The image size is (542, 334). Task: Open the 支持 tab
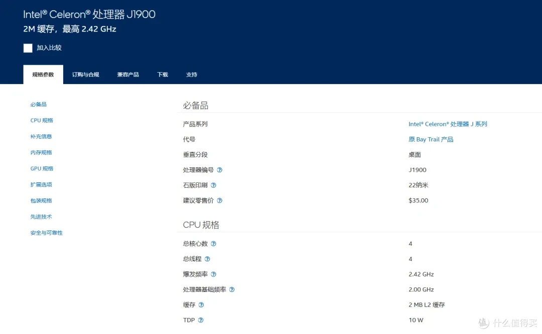click(x=192, y=75)
